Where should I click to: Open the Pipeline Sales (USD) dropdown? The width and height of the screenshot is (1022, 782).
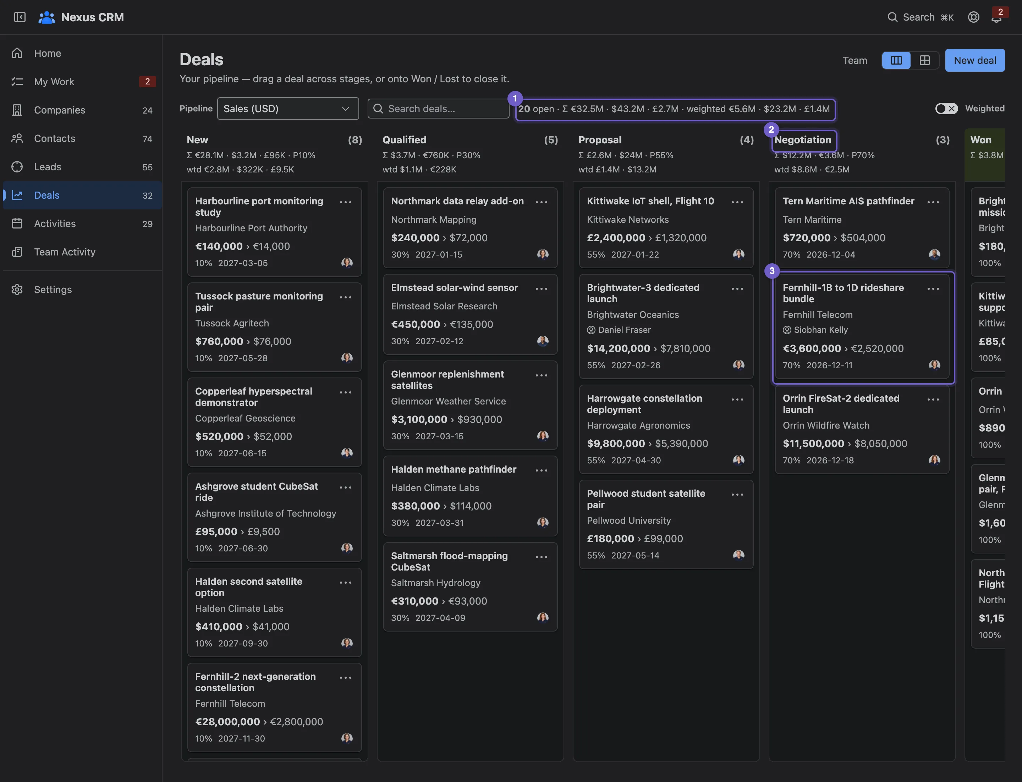point(288,109)
